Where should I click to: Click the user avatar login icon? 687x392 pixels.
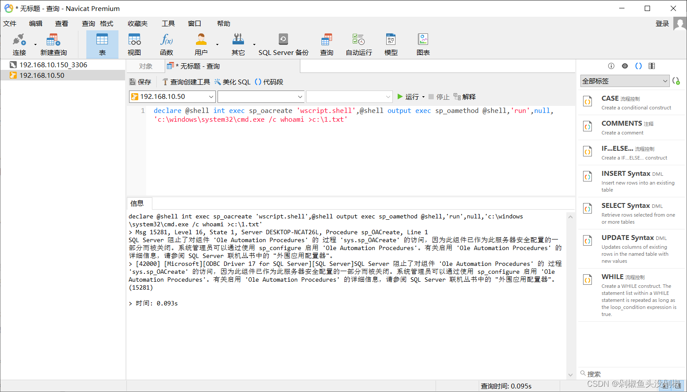point(680,24)
